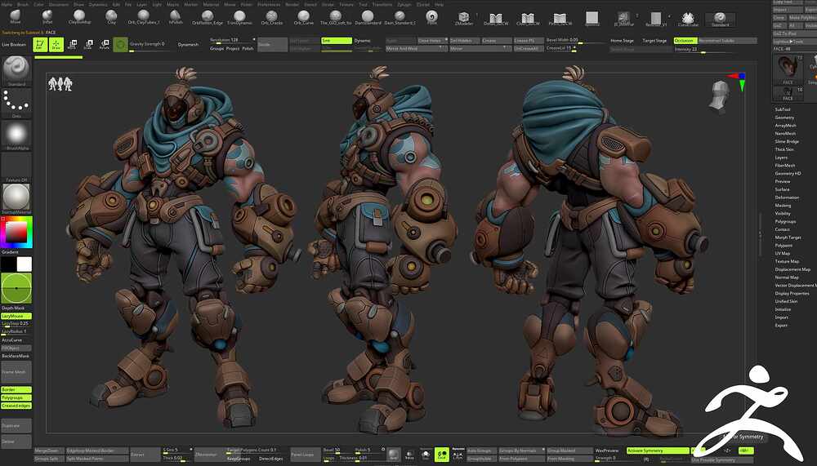
Task: Expand the Masking section
Action: [783, 205]
